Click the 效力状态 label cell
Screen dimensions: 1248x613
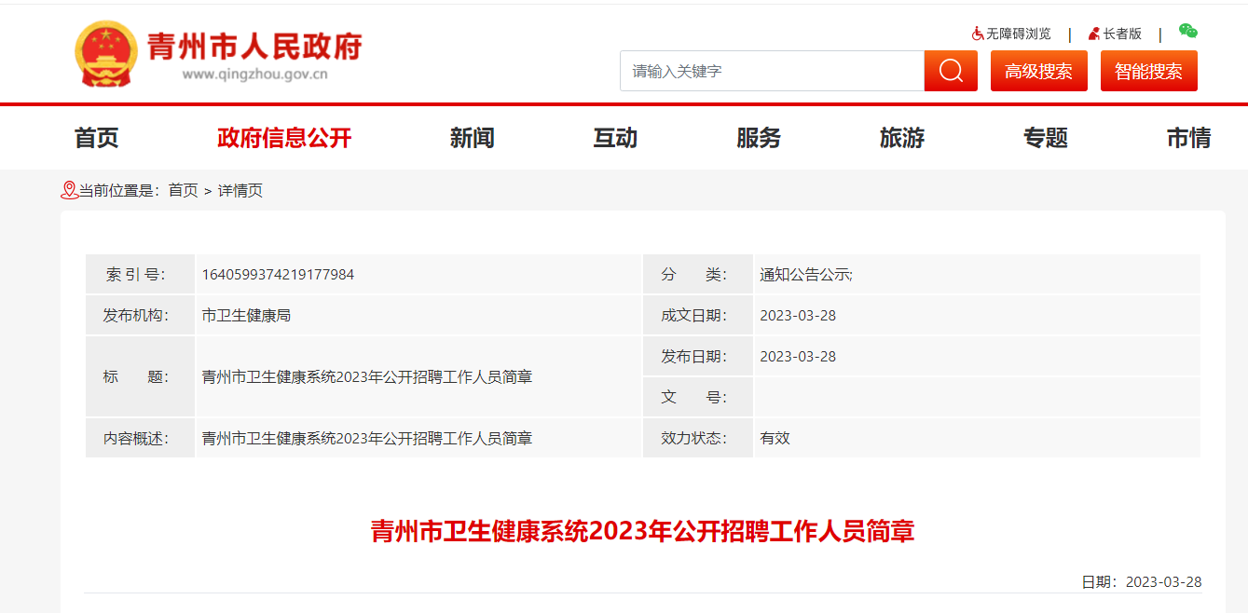point(697,438)
